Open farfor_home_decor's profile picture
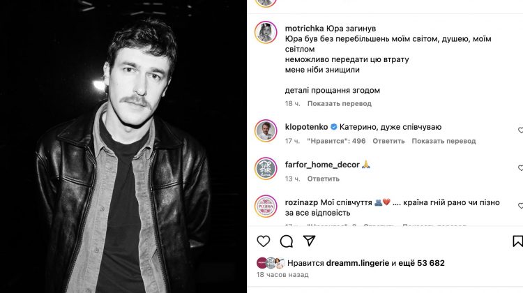Screen dimensions: 523x293 point(266,170)
